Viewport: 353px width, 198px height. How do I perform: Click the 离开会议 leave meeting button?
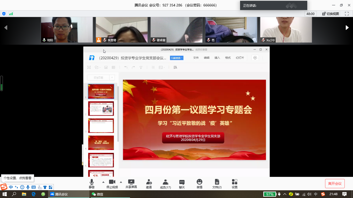335,184
